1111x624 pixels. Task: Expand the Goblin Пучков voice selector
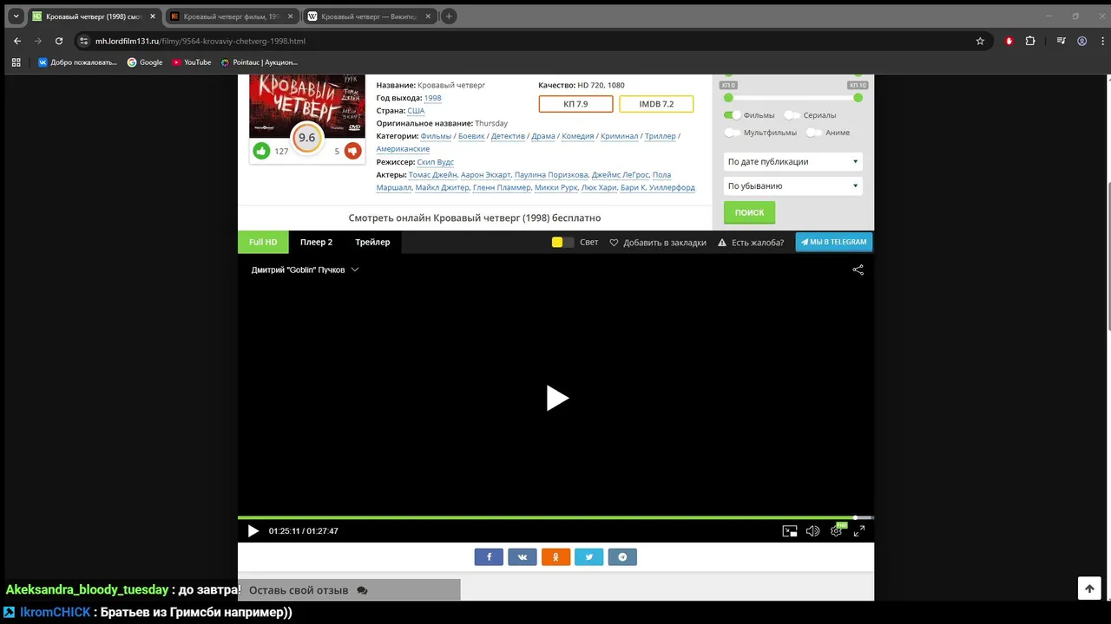(x=305, y=270)
